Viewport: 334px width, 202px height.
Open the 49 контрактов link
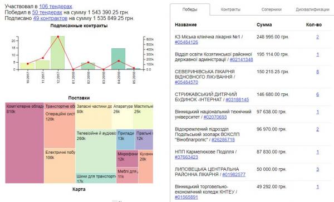tap(50, 18)
